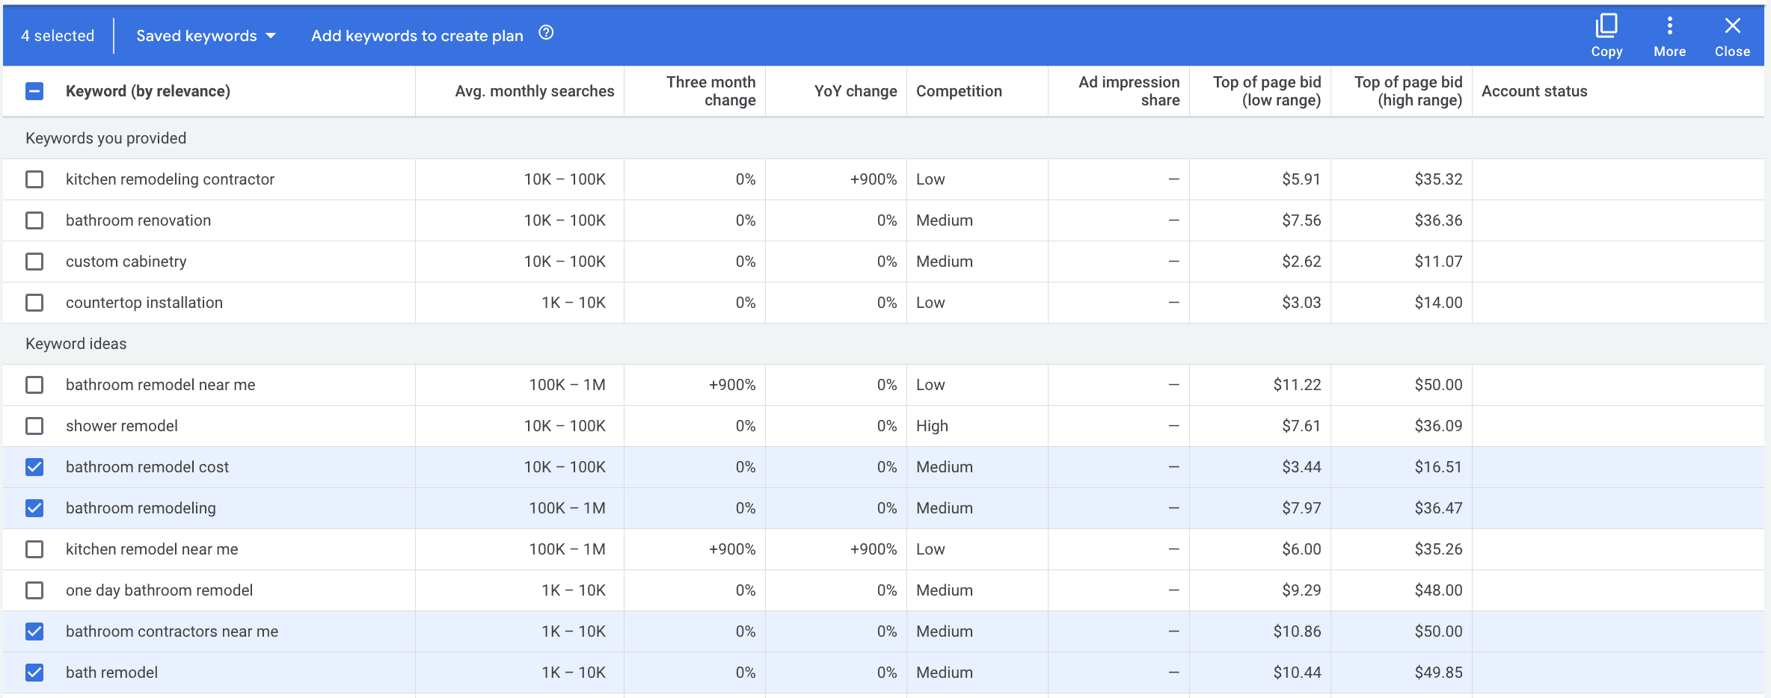The image size is (1771, 698).
Task: Select the bathroom remodel near me keyword
Action: 160,385
